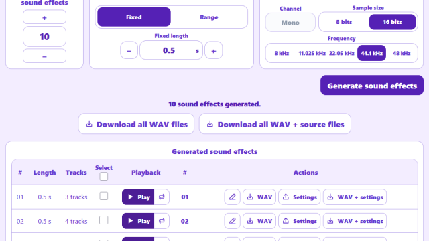Set frequency to 22.05 kHz
429x241 pixels.
[x=341, y=53]
